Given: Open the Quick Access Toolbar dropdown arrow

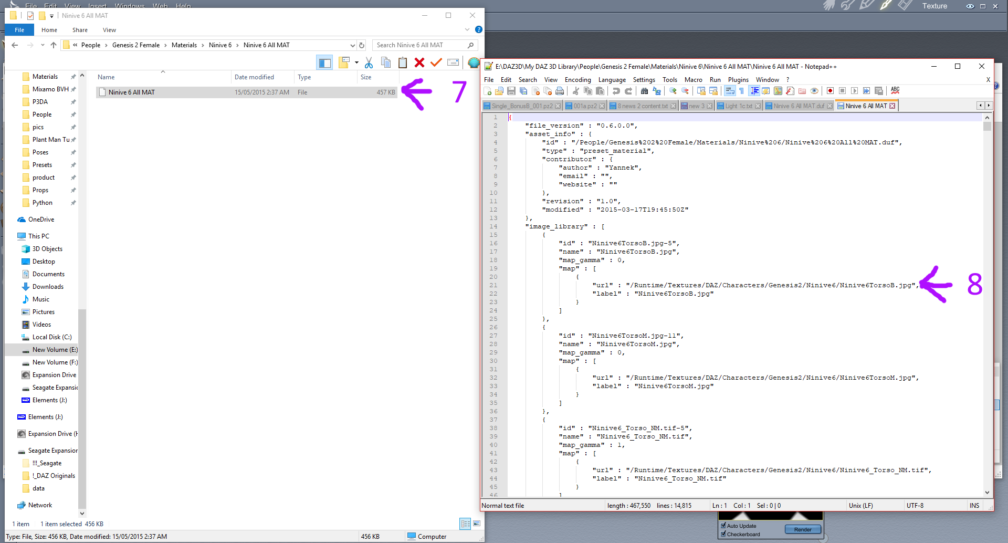Looking at the screenshot, I should pos(51,16).
